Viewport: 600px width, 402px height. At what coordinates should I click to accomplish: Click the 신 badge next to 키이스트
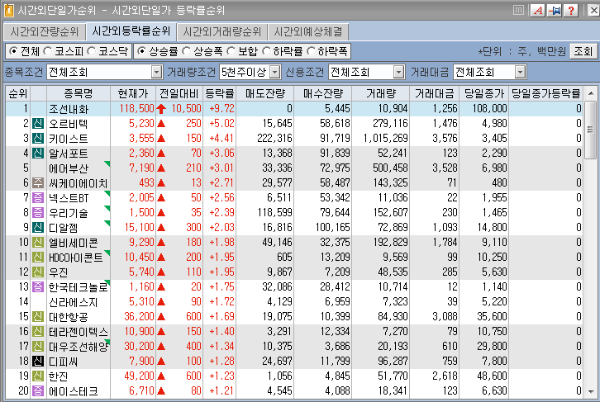37,139
